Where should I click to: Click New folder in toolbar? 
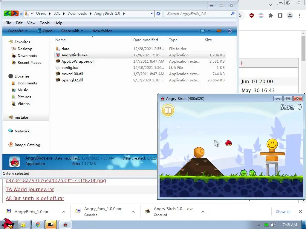[102, 31]
